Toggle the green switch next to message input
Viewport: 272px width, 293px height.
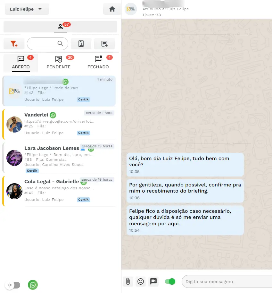click(170, 281)
